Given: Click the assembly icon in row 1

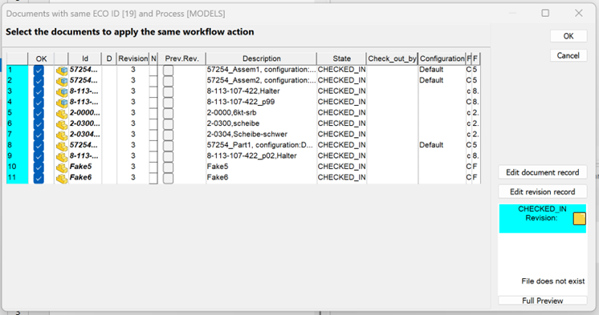Looking at the screenshot, I should [62, 71].
